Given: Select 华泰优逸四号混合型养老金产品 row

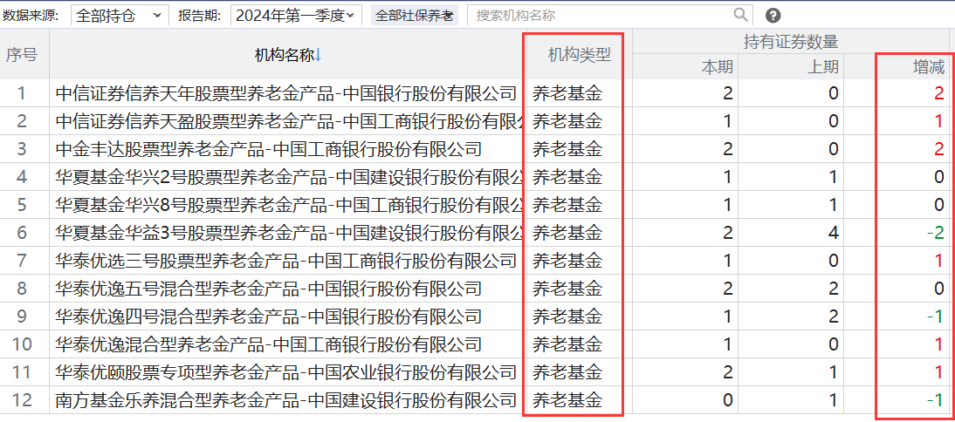Looking at the screenshot, I should [x=475, y=316].
